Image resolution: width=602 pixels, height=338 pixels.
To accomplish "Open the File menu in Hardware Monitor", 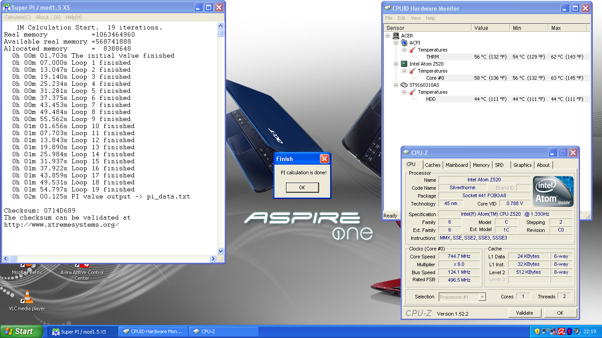I will [389, 18].
